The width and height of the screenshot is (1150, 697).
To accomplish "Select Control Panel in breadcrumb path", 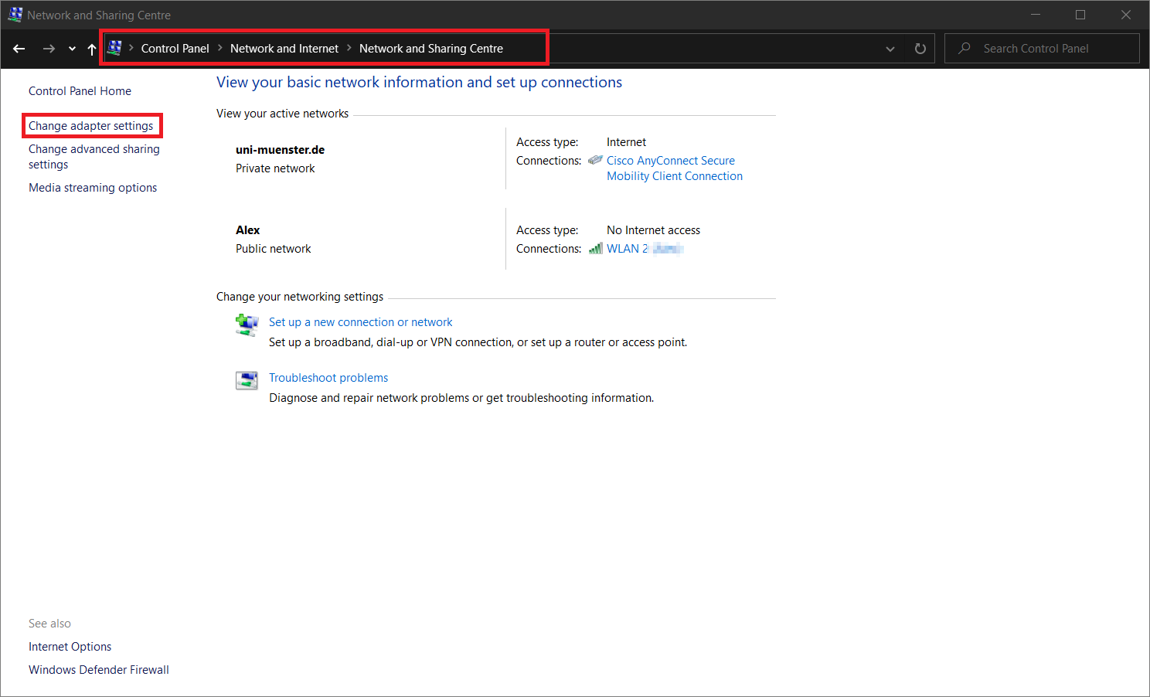I will pos(175,48).
